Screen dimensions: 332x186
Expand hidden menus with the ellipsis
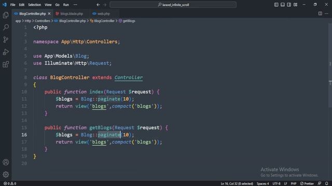[x=75, y=5]
